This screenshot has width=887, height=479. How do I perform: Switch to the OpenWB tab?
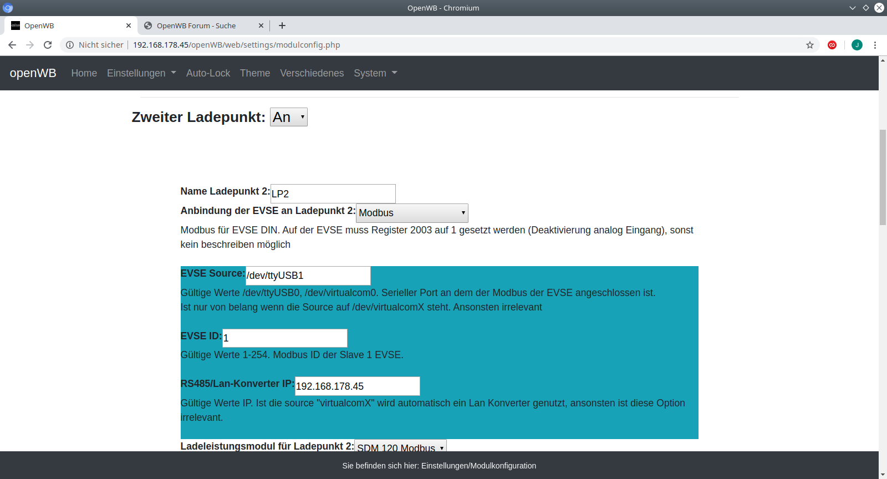(x=71, y=26)
